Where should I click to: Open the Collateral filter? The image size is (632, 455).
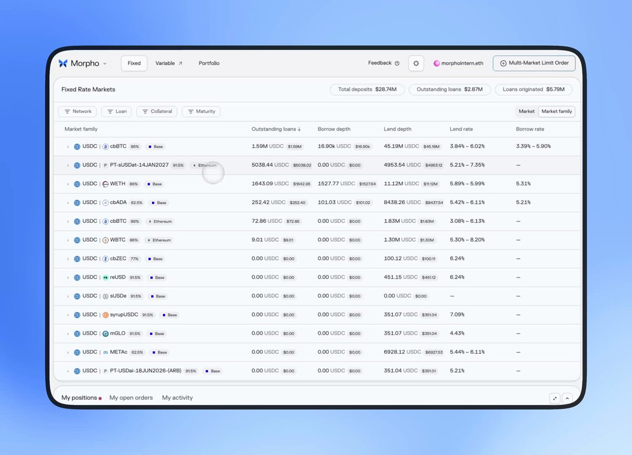tap(156, 112)
